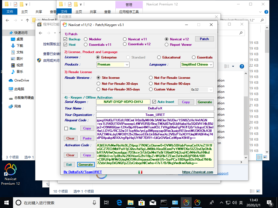Click the Windows Start button
The height and width of the screenshot is (208, 278).
pyautogui.click(x=7, y=203)
